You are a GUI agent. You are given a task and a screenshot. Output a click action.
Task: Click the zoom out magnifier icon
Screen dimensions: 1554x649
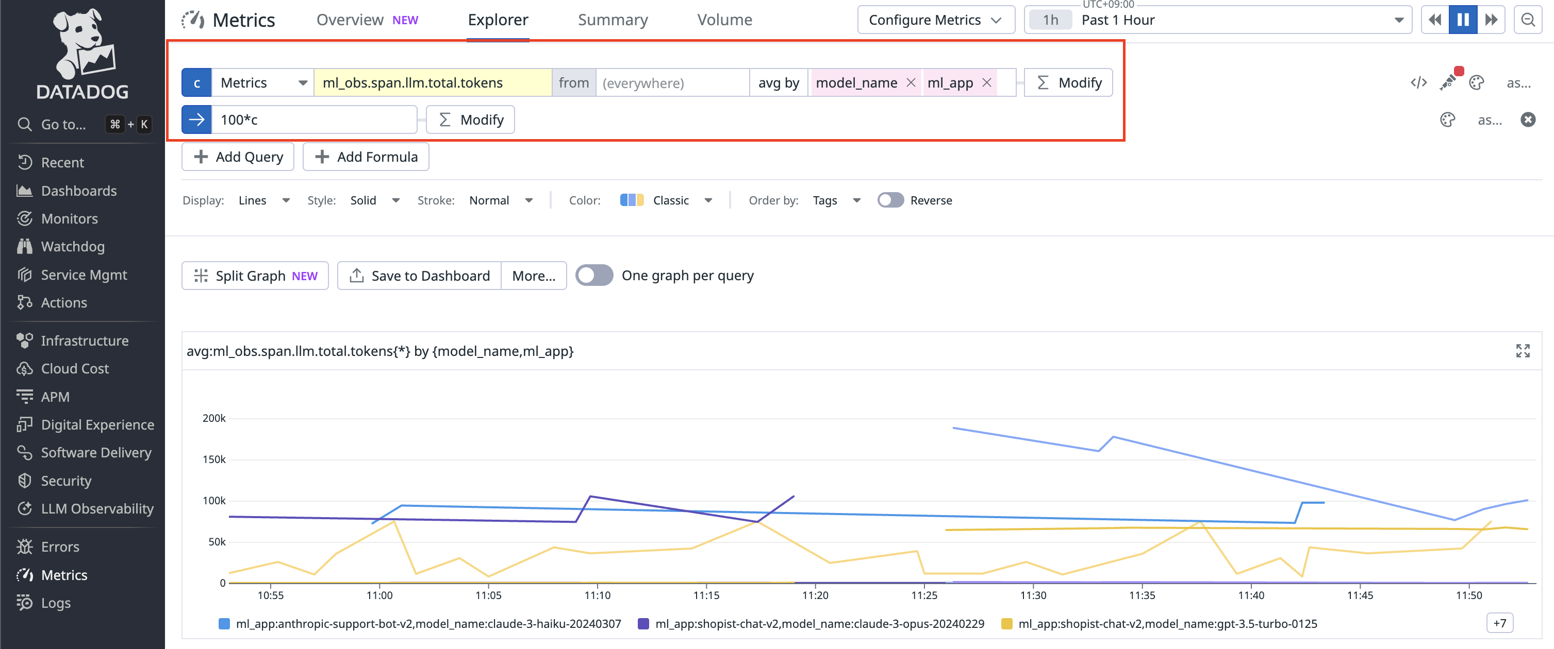pyautogui.click(x=1528, y=20)
